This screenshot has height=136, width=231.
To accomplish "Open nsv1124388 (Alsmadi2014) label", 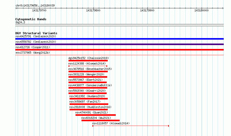I will [x=87, y=63].
